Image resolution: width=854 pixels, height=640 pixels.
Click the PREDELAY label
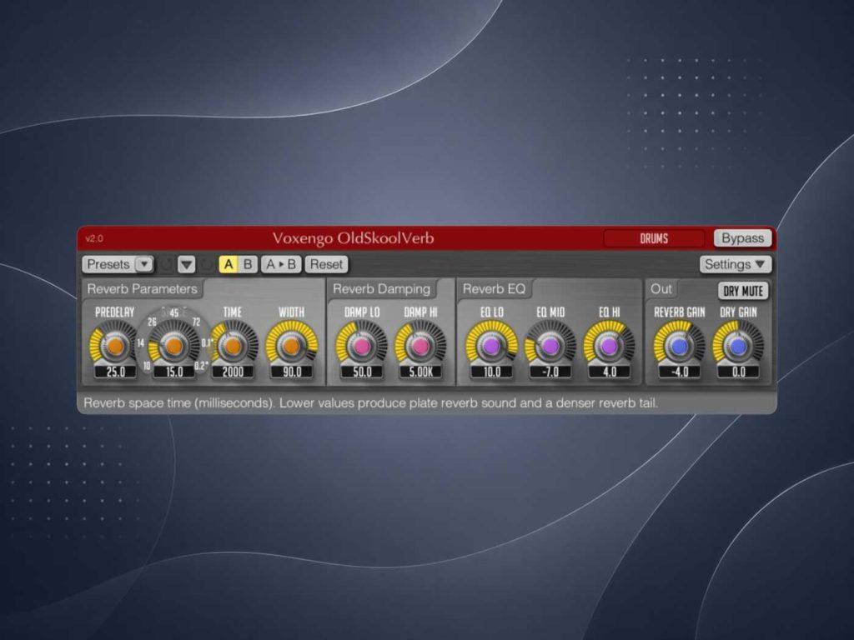coord(114,312)
